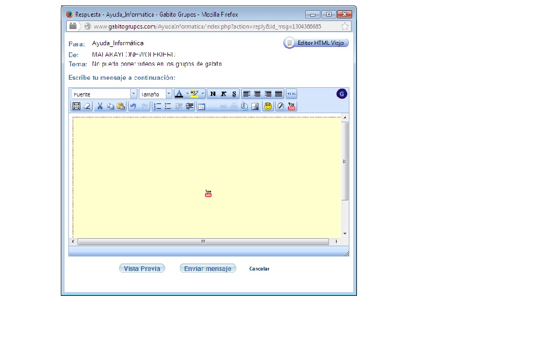Click the eraser remove-format icon
The image size is (533, 340).
coord(87,106)
